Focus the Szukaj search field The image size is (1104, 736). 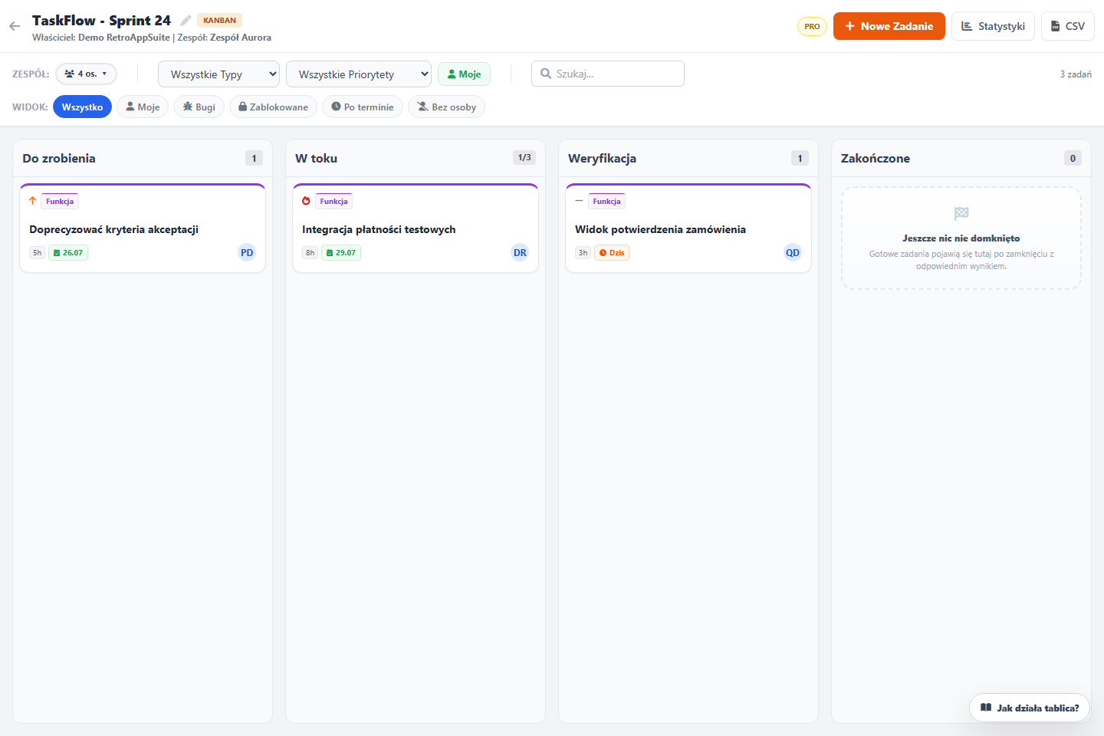click(608, 74)
